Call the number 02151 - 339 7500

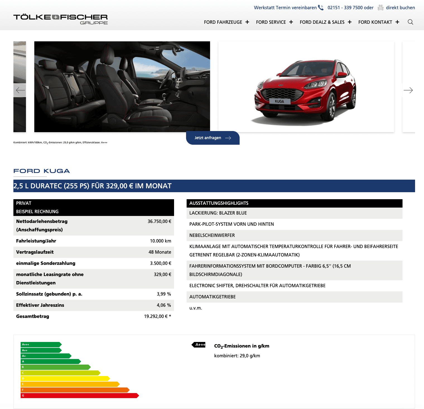click(x=345, y=8)
